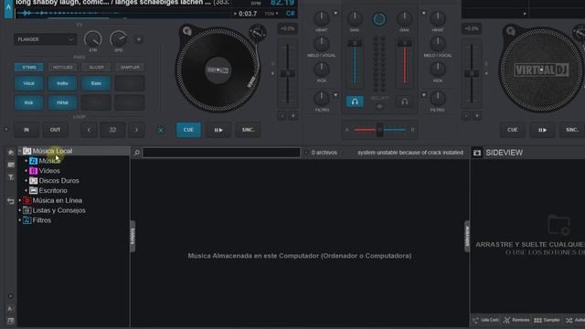The width and height of the screenshot is (585, 329).
Task: Open the Videos folder icon
Action: coord(33,171)
